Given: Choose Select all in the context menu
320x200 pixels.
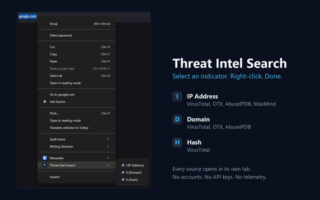Looking at the screenshot, I should tap(76, 76).
